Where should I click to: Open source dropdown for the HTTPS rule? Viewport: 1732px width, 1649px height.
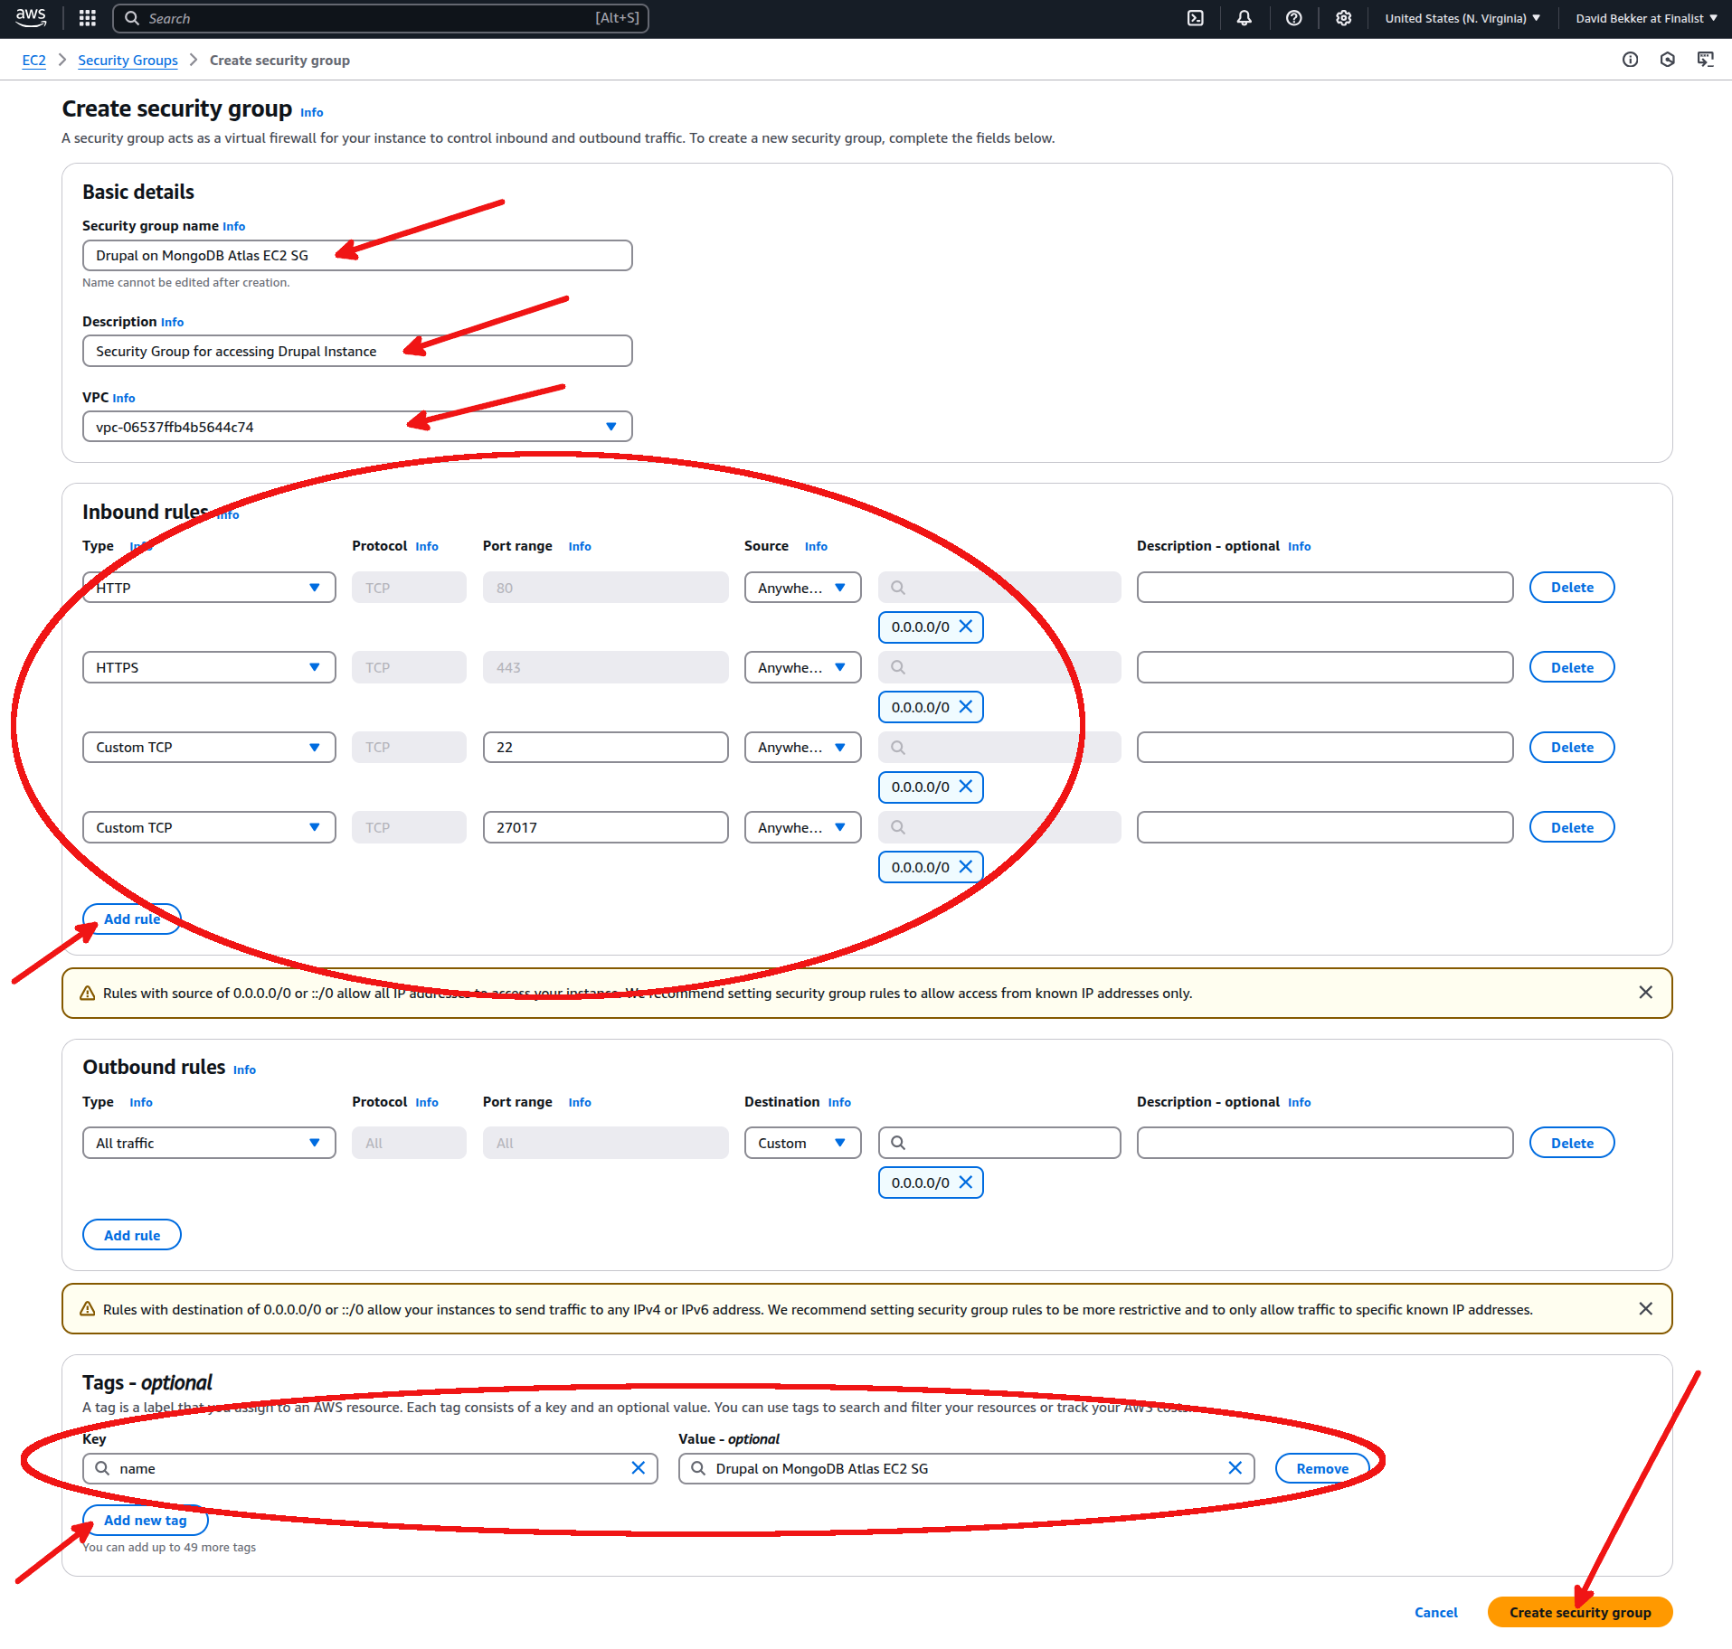tap(802, 667)
